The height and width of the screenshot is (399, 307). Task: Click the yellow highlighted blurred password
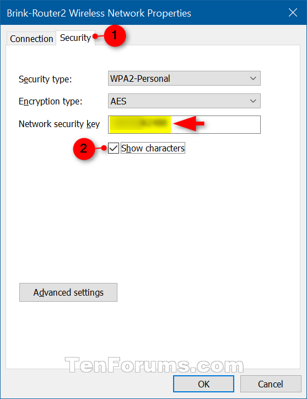point(140,124)
